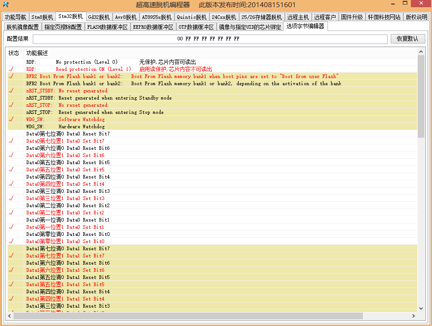Toggle the RDP Read protection ON checkmark
Image resolution: width=432 pixels, height=326 pixels.
coord(11,69)
